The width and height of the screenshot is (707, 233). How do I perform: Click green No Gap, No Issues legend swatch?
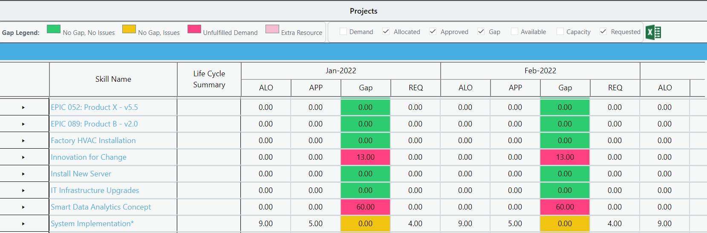point(54,29)
